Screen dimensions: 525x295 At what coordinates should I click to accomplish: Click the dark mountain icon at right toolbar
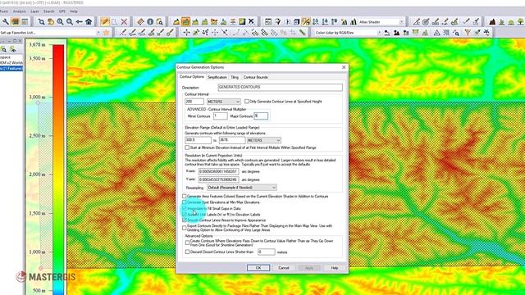click(x=492, y=22)
